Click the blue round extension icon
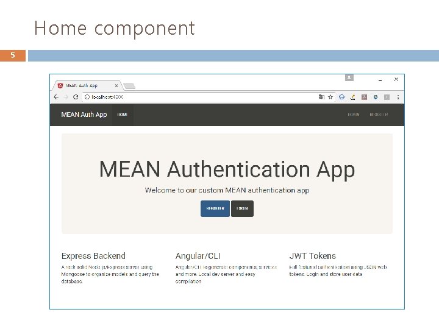439x329 pixels. coord(341,97)
